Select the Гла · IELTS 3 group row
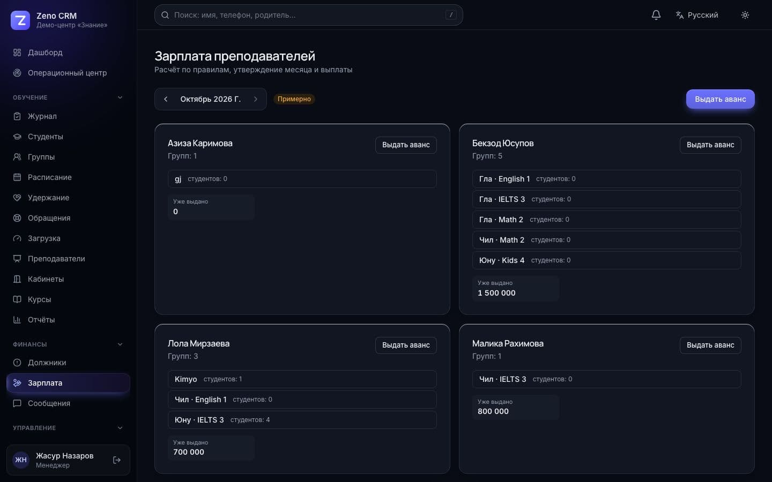This screenshot has height=482, width=772. click(x=606, y=199)
